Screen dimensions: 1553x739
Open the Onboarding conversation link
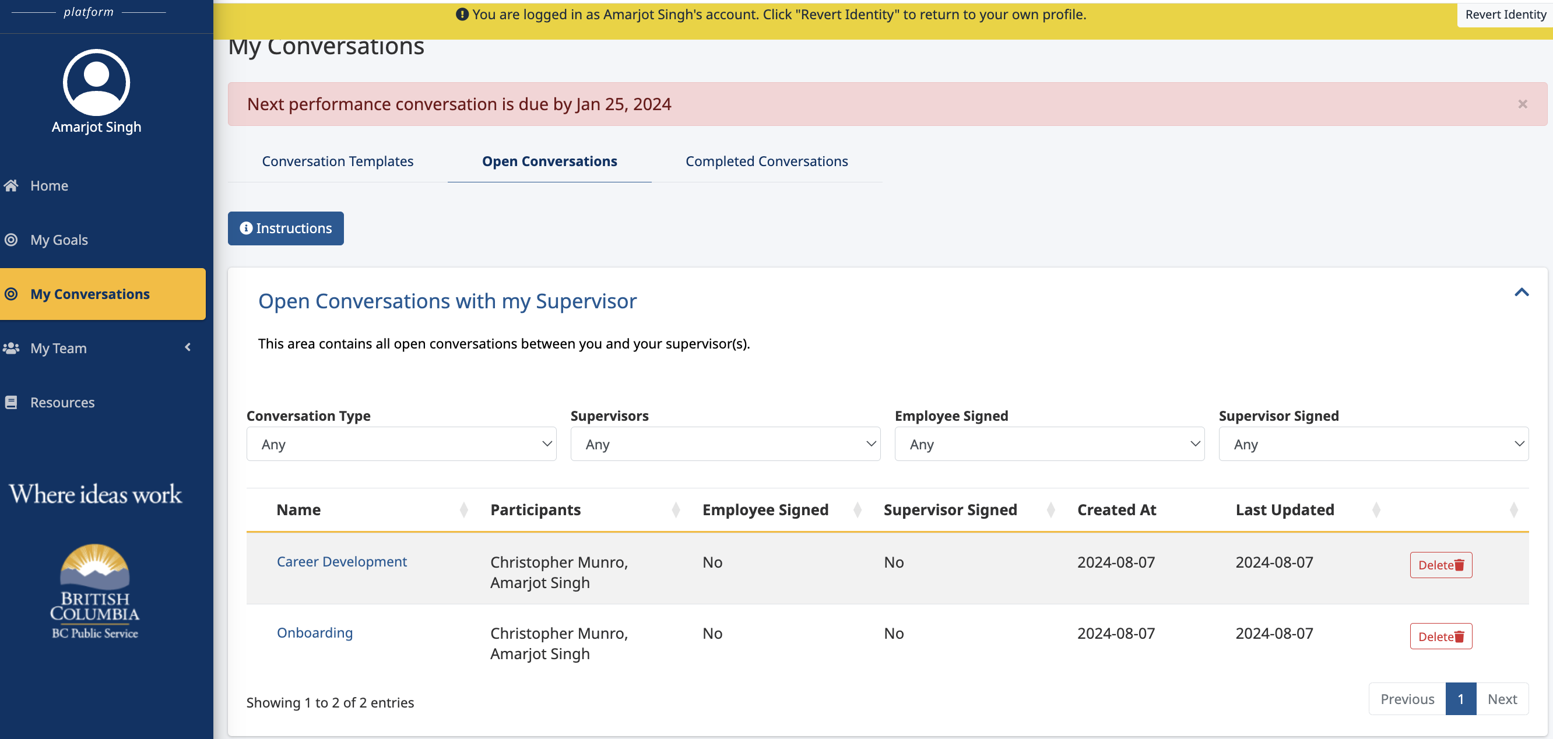(x=315, y=633)
